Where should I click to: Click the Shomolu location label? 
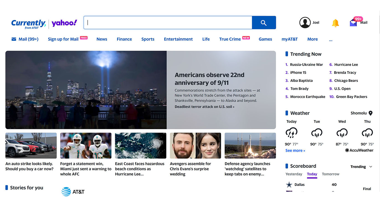click(359, 113)
